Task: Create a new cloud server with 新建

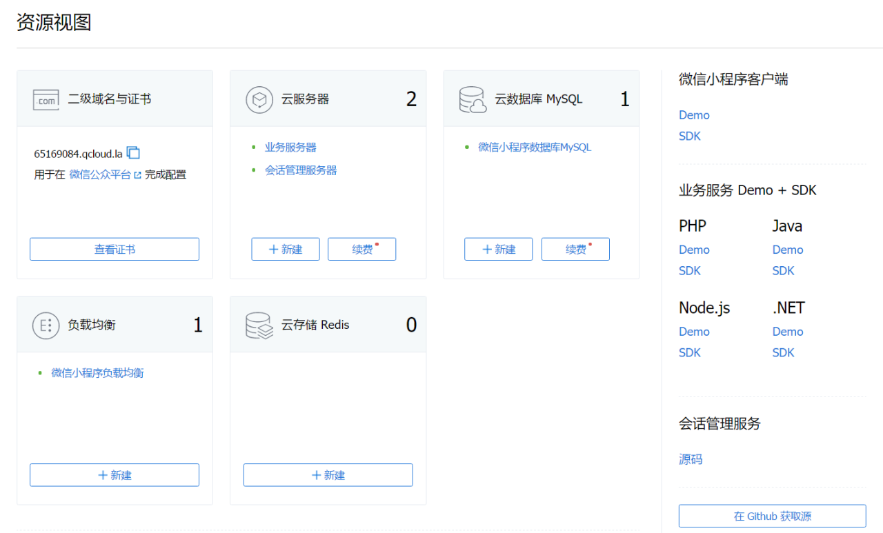Action: click(286, 250)
